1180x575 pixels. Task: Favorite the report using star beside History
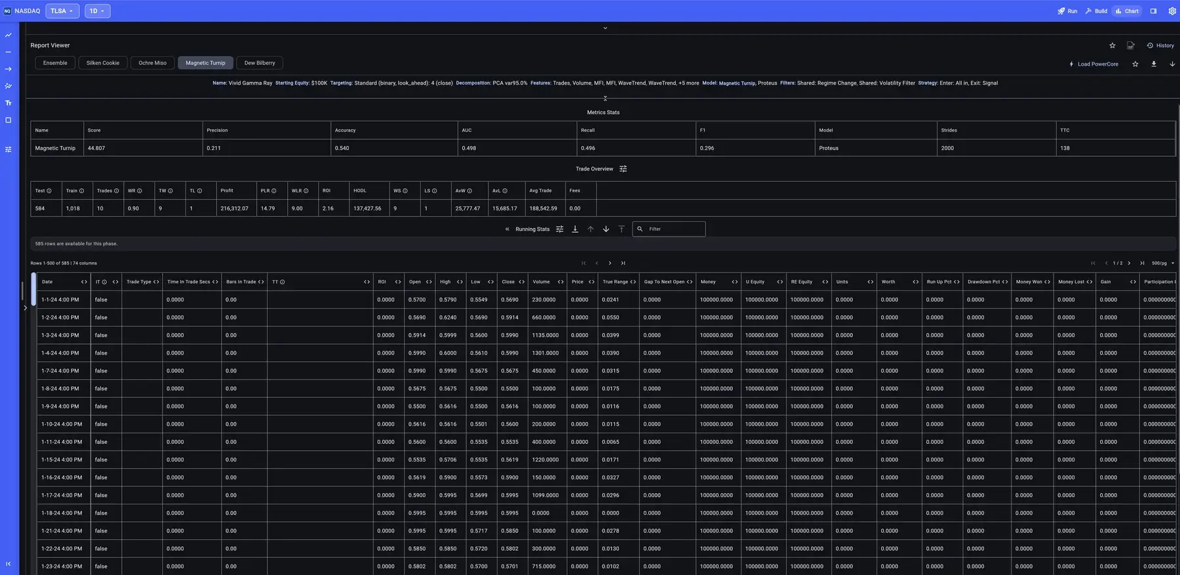pos(1112,45)
